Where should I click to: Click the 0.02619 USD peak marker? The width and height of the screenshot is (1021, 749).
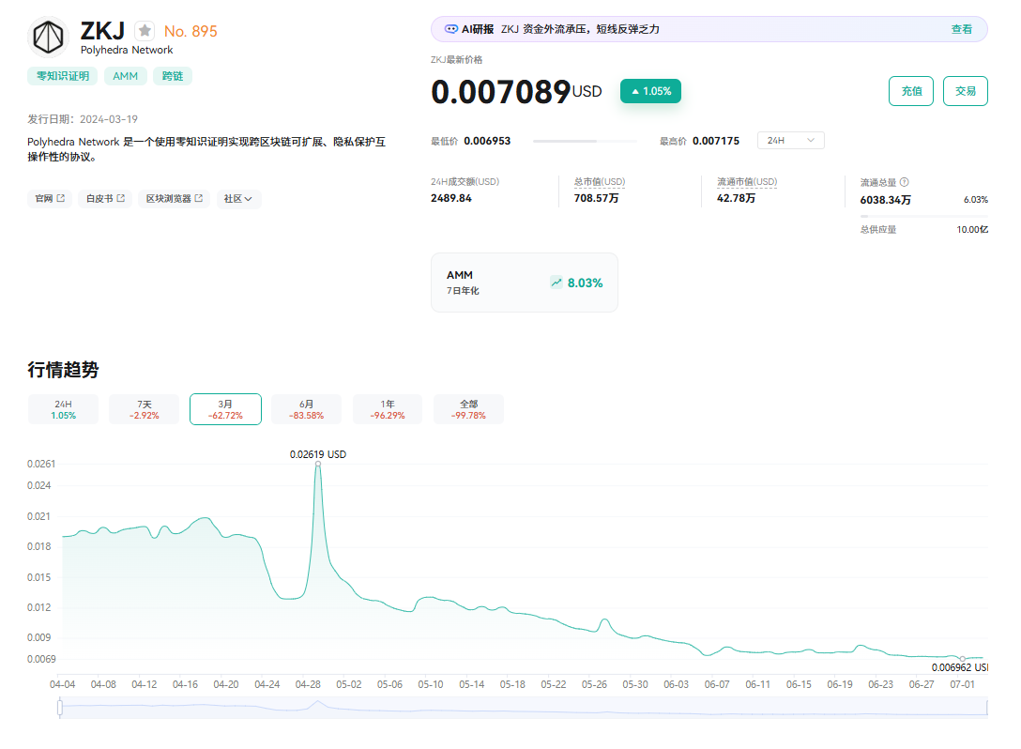[318, 464]
